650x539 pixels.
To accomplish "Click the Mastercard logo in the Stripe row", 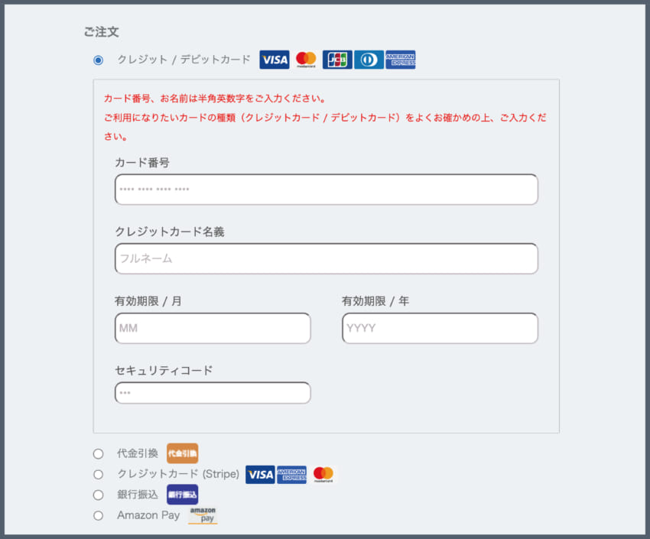I will pos(323,475).
